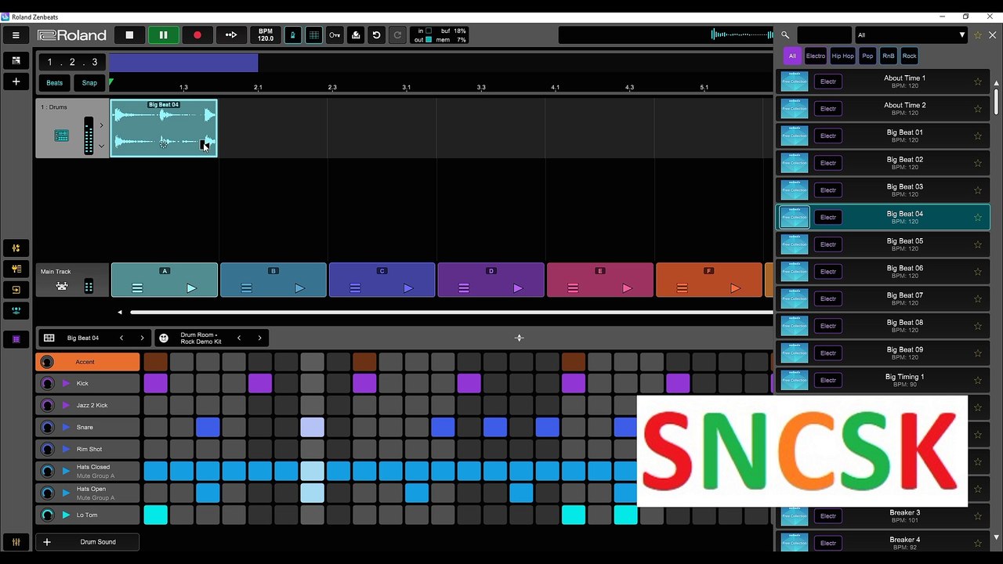This screenshot has height=564, width=1003.
Task: Toggle first step of Accent row
Action: (155, 361)
